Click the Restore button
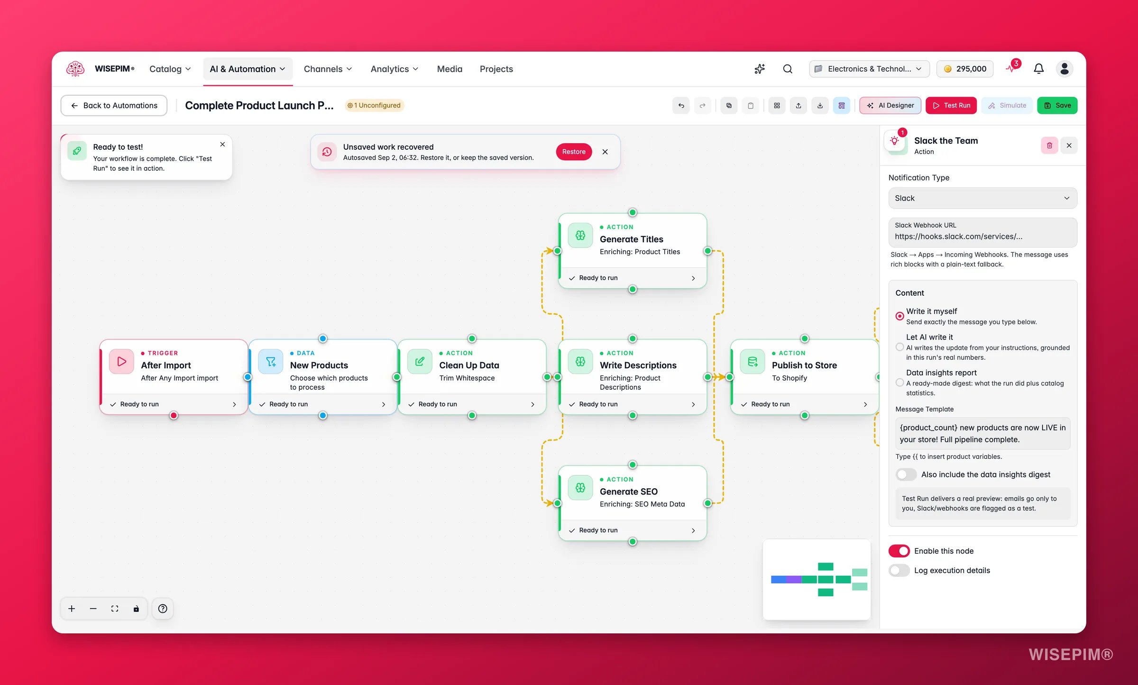 [574, 152]
